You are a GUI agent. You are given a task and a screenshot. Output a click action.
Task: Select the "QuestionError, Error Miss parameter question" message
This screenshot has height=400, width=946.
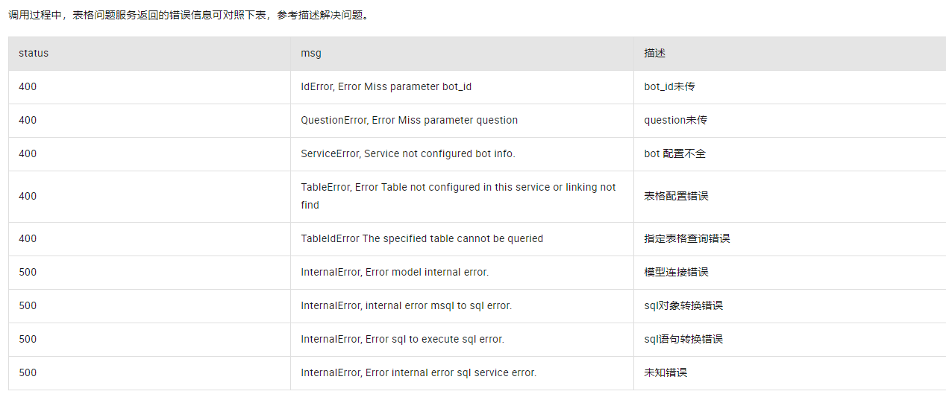(409, 121)
